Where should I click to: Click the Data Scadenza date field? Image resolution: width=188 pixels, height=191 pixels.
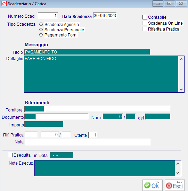[x=105, y=16]
